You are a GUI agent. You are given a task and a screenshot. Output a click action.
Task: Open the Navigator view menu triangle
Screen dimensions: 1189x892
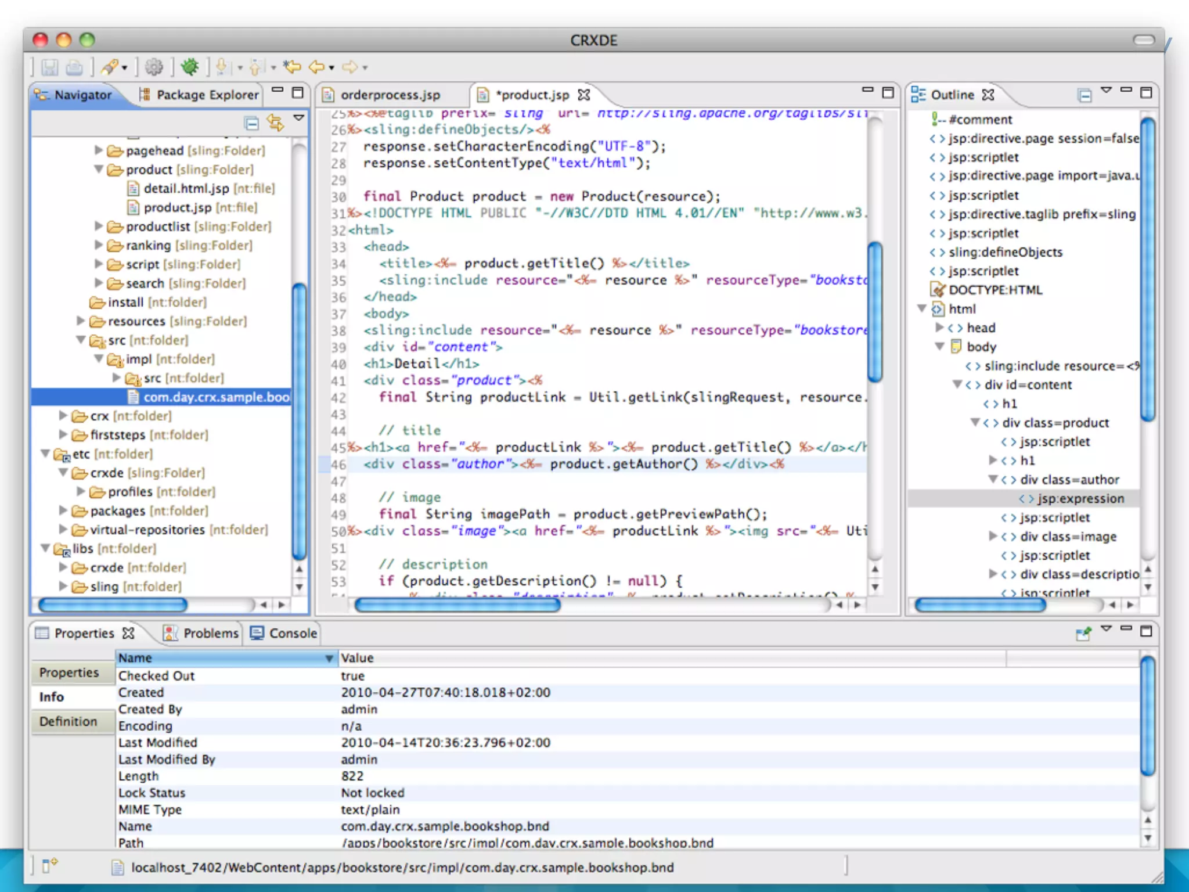[299, 118]
